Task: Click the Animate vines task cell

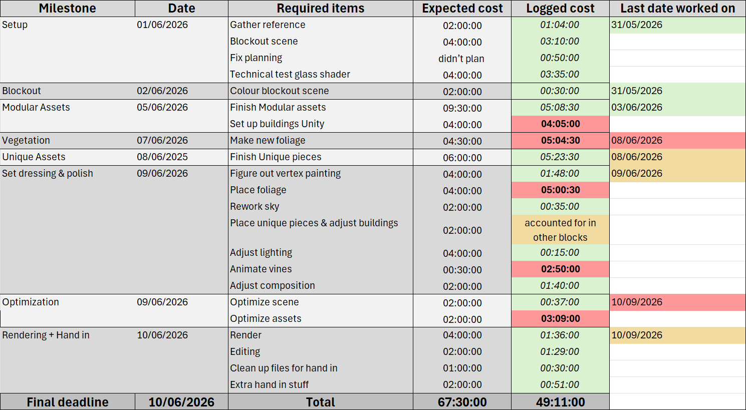Action: (x=321, y=269)
